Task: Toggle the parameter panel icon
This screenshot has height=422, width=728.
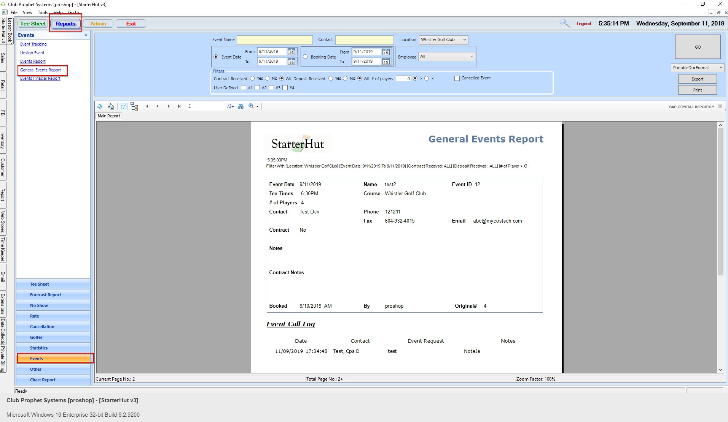Action: [x=123, y=106]
